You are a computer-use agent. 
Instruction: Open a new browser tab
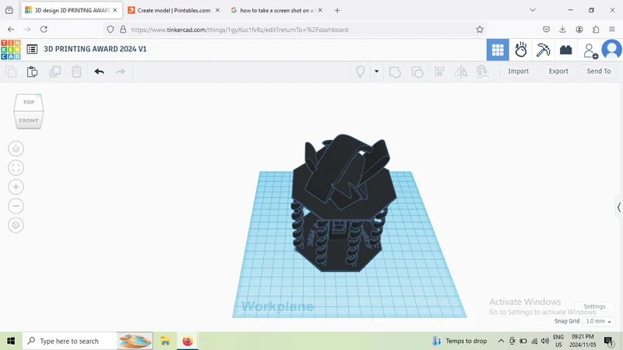point(337,10)
